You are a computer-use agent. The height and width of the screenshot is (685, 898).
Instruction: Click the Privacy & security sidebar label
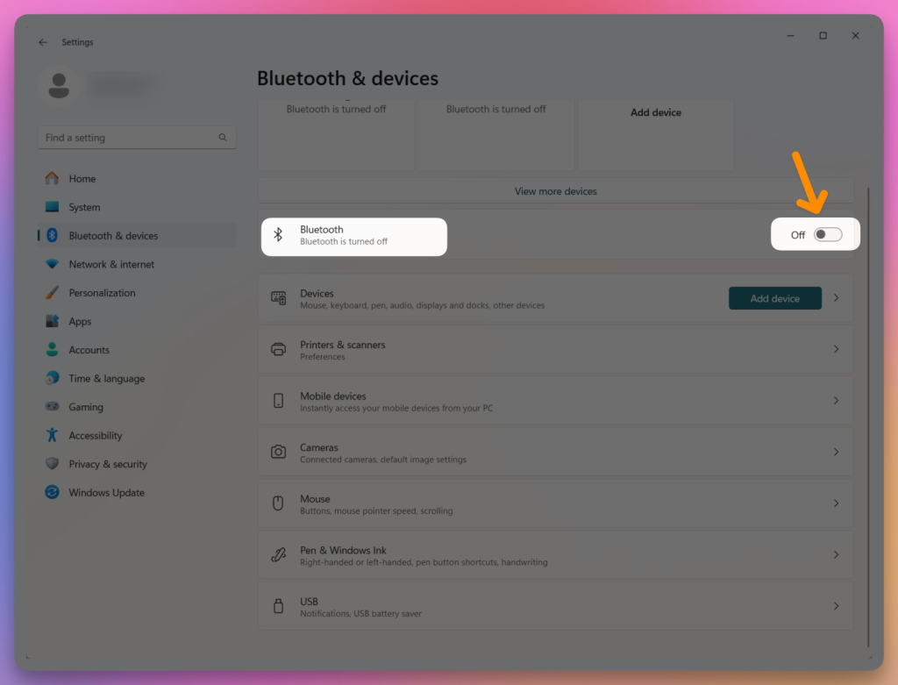click(108, 464)
